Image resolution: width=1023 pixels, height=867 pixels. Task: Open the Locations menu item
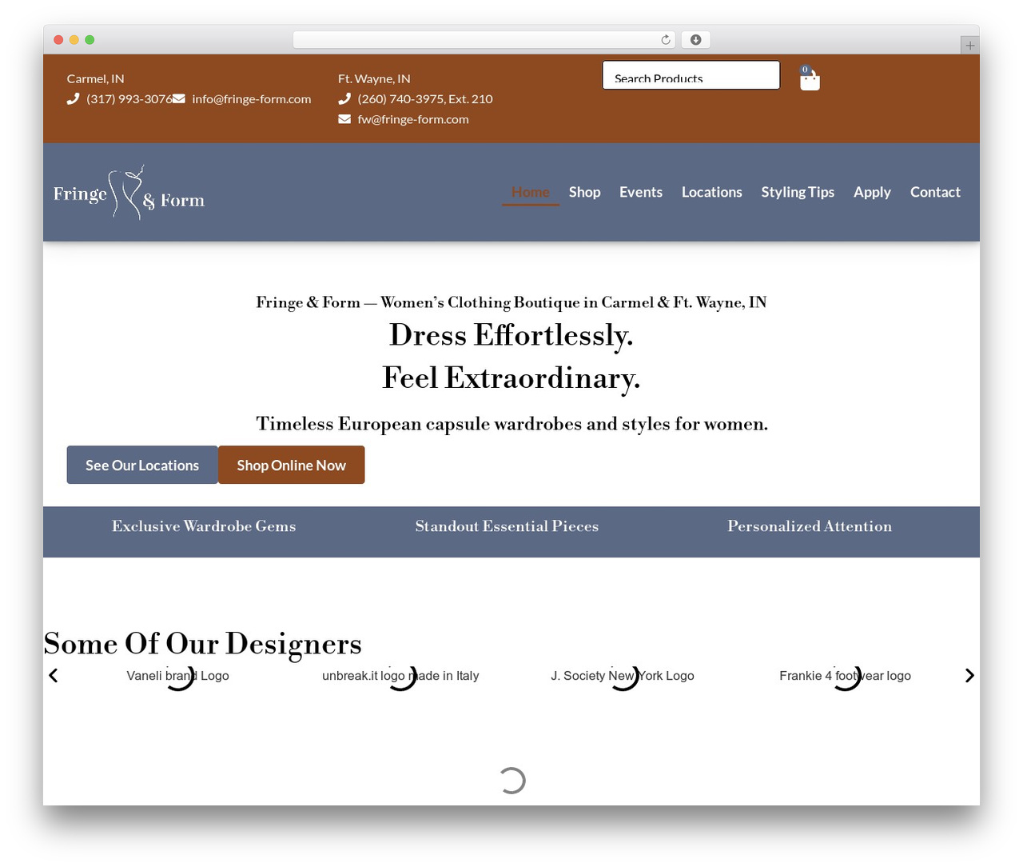click(x=712, y=192)
